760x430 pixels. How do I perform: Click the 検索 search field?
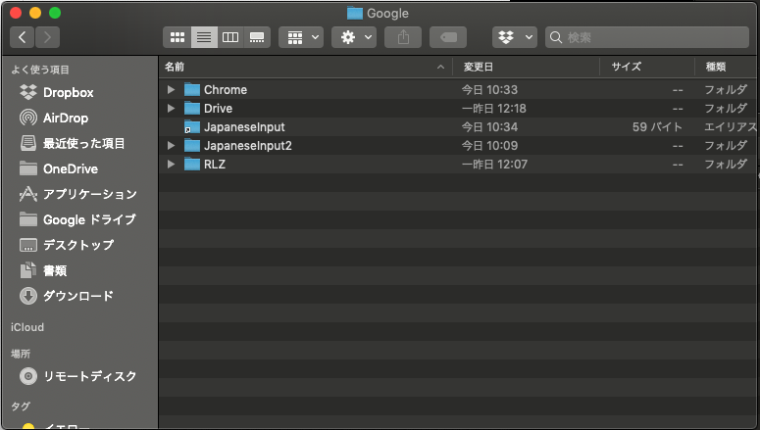tap(647, 37)
